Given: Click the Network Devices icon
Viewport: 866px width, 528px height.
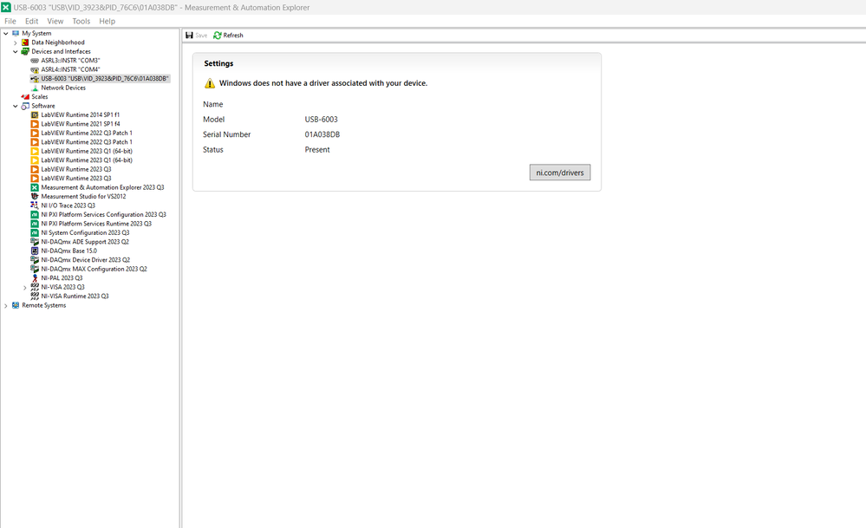Looking at the screenshot, I should tap(35, 88).
